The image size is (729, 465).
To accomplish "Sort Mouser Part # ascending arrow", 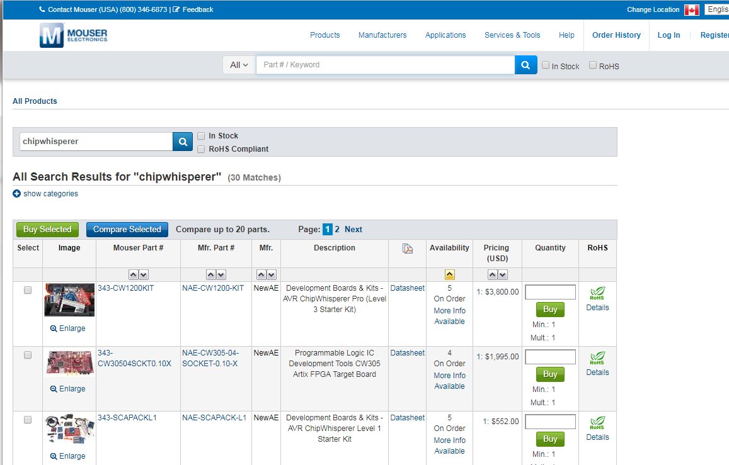I will 134,275.
